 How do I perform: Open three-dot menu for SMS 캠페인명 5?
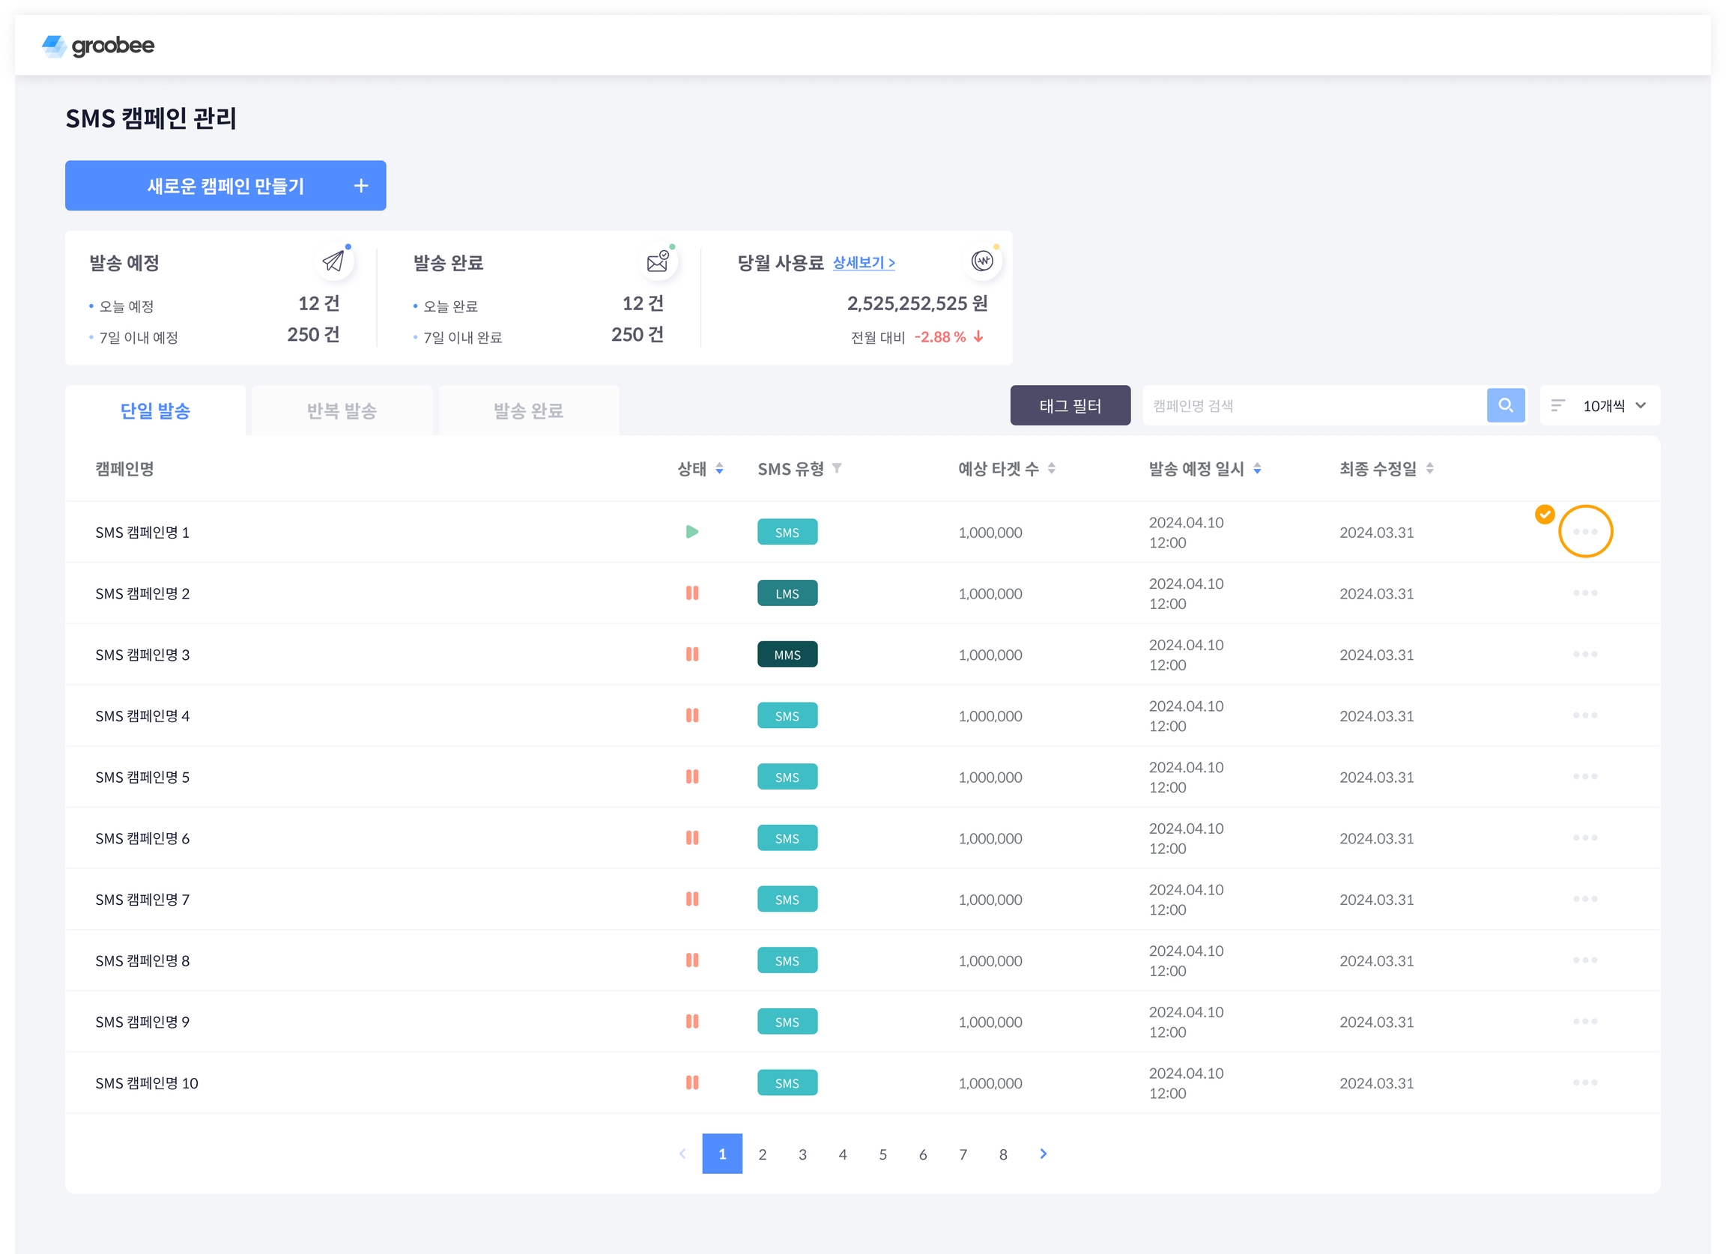click(1584, 776)
